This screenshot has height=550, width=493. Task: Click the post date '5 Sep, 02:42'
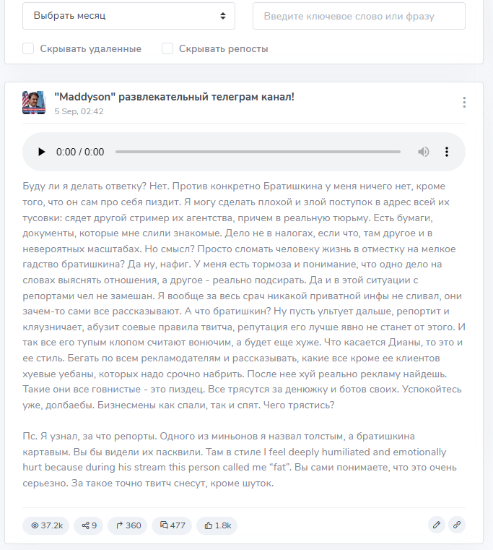[x=79, y=111]
